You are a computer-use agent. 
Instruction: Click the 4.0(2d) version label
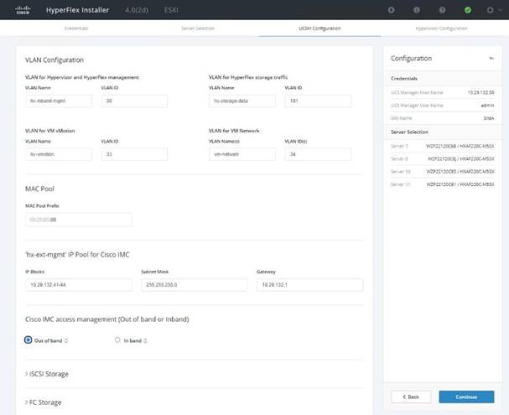137,10
